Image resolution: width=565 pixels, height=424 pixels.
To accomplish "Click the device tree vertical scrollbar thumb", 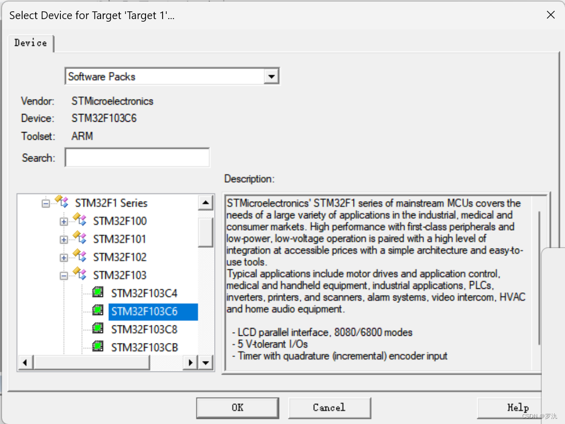I will coord(205,232).
